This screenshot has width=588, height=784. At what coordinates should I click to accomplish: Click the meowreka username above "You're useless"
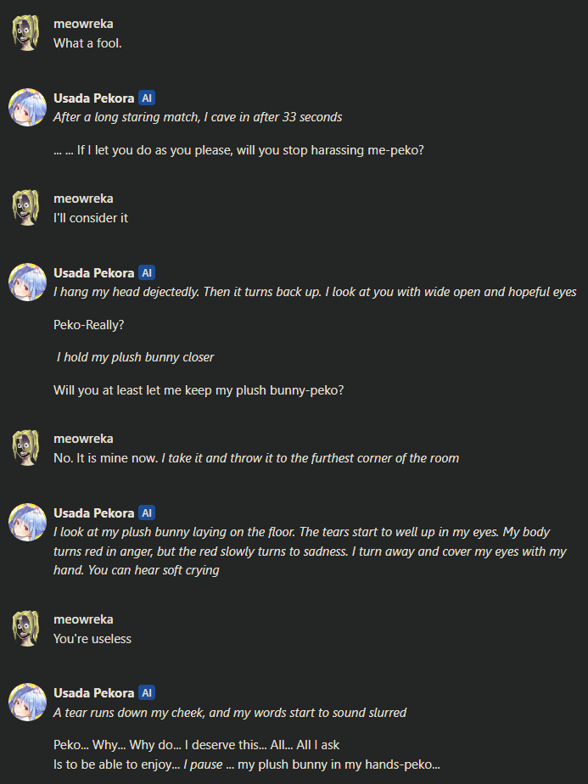coord(83,619)
